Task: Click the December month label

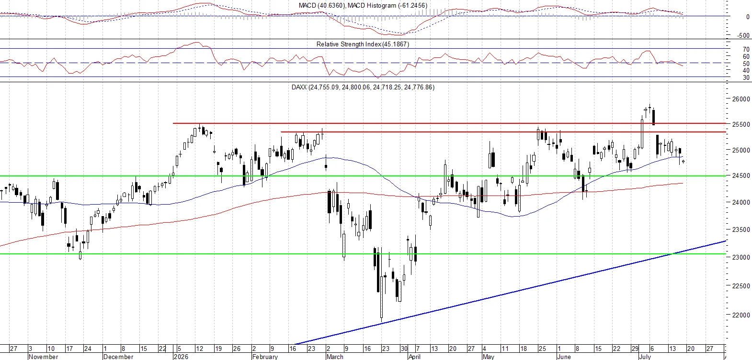Action: click(118, 357)
